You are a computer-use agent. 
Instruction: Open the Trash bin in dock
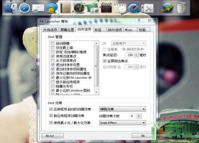pos(181,8)
